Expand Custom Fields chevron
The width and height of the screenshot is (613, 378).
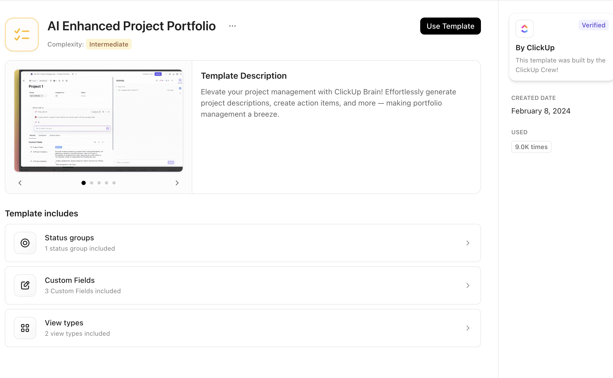468,285
